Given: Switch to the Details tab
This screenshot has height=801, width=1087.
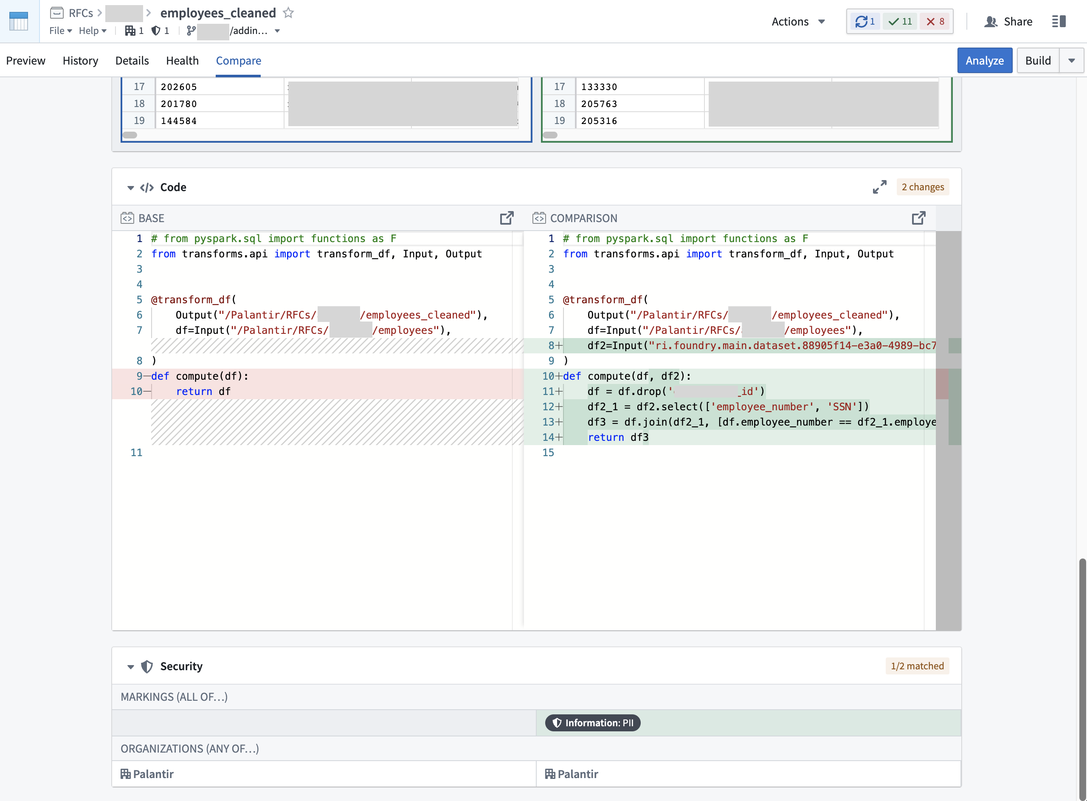Looking at the screenshot, I should (132, 61).
